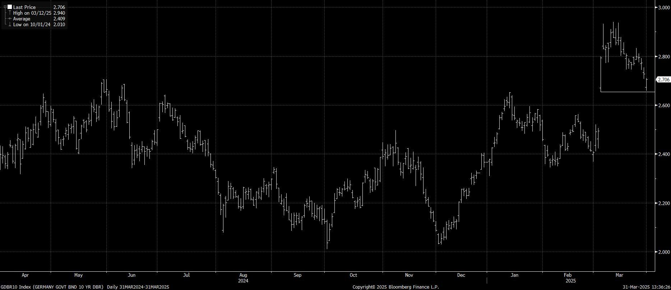Click the Bloomberg Finance L.P. copyright text
Image resolution: width=671 pixels, height=290 pixels.
click(395, 287)
